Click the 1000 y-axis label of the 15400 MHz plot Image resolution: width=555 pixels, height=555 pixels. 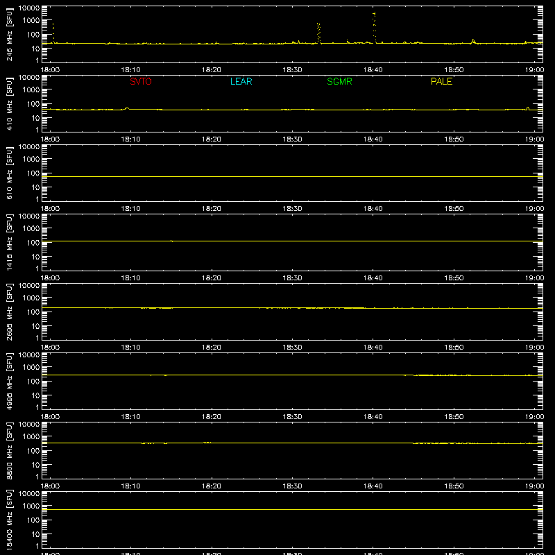point(31,506)
